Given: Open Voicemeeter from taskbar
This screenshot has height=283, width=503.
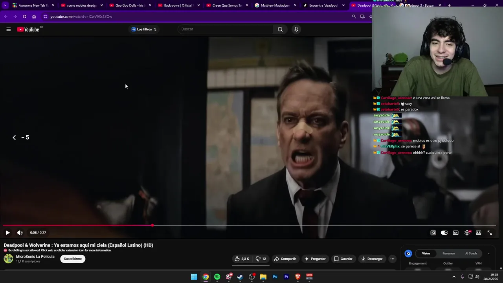Looking at the screenshot, I should coord(309,277).
